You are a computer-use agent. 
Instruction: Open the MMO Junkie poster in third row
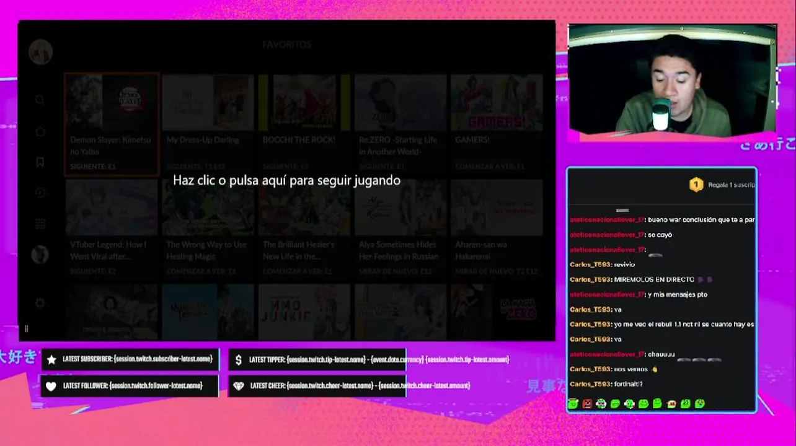pyautogui.click(x=304, y=312)
